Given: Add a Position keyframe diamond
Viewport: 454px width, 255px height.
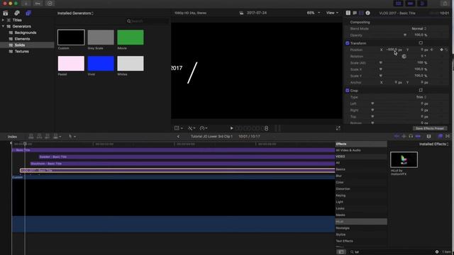Looking at the screenshot, I should (441, 50).
